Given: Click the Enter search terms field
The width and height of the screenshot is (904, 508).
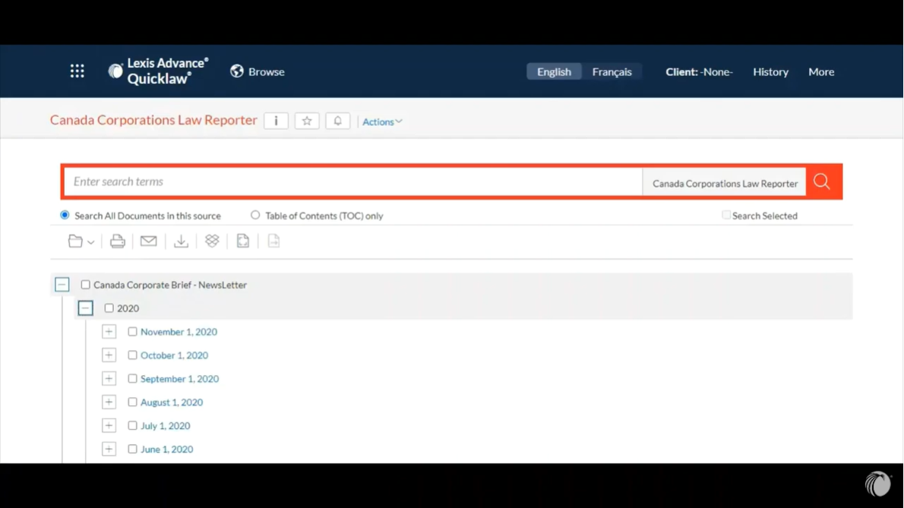Looking at the screenshot, I should (353, 182).
